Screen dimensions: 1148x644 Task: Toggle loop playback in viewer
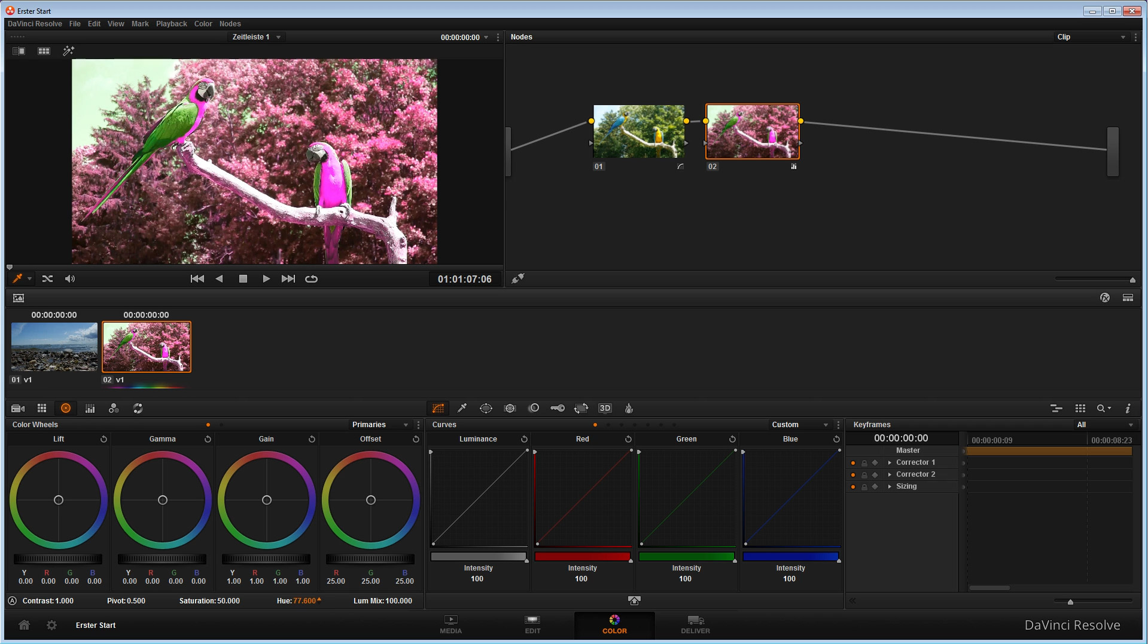point(311,279)
